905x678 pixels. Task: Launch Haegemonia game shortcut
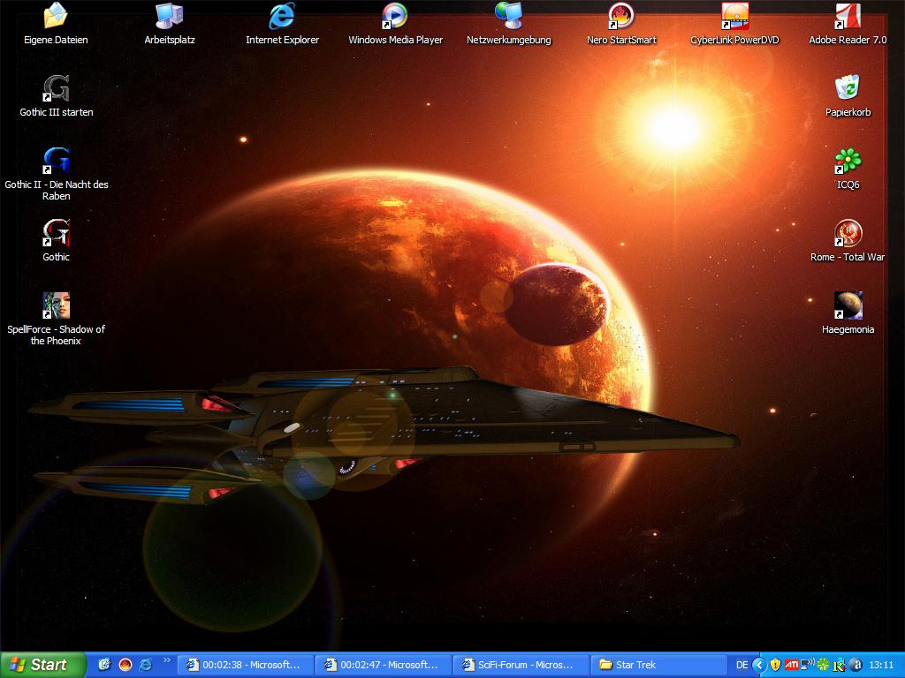click(x=848, y=306)
